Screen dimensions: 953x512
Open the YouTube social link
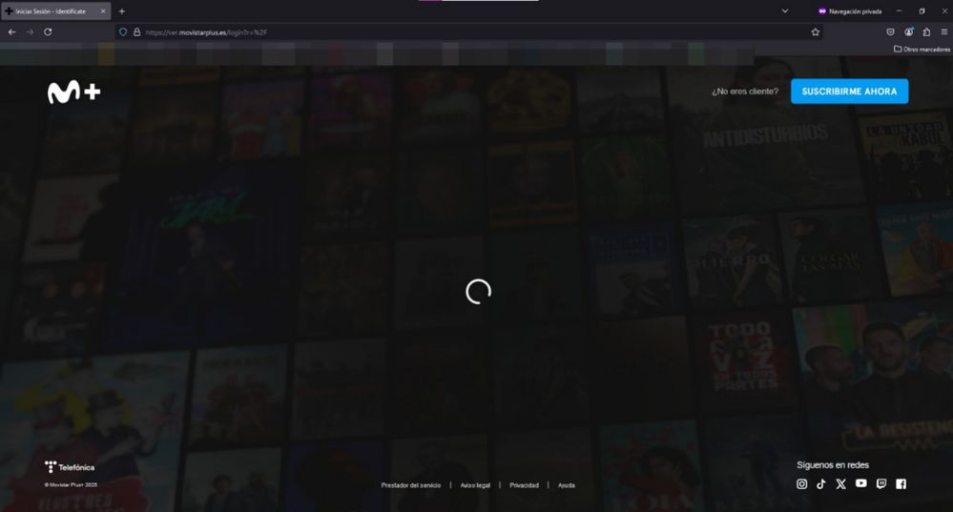pos(861,484)
